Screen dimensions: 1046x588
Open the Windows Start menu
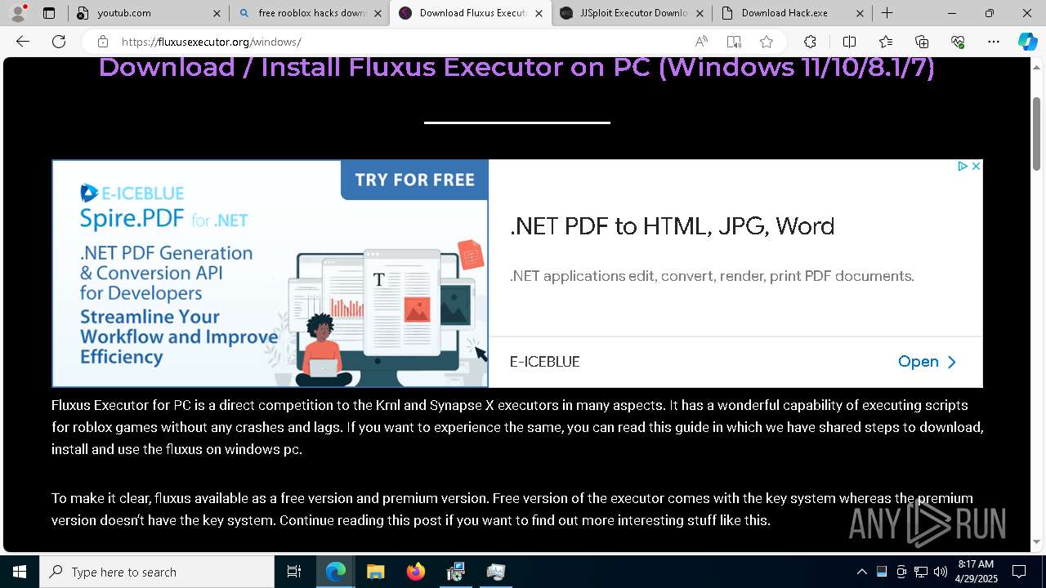[20, 572]
